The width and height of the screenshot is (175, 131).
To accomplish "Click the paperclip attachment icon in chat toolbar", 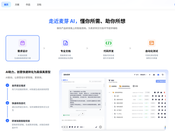I will point(75,127).
